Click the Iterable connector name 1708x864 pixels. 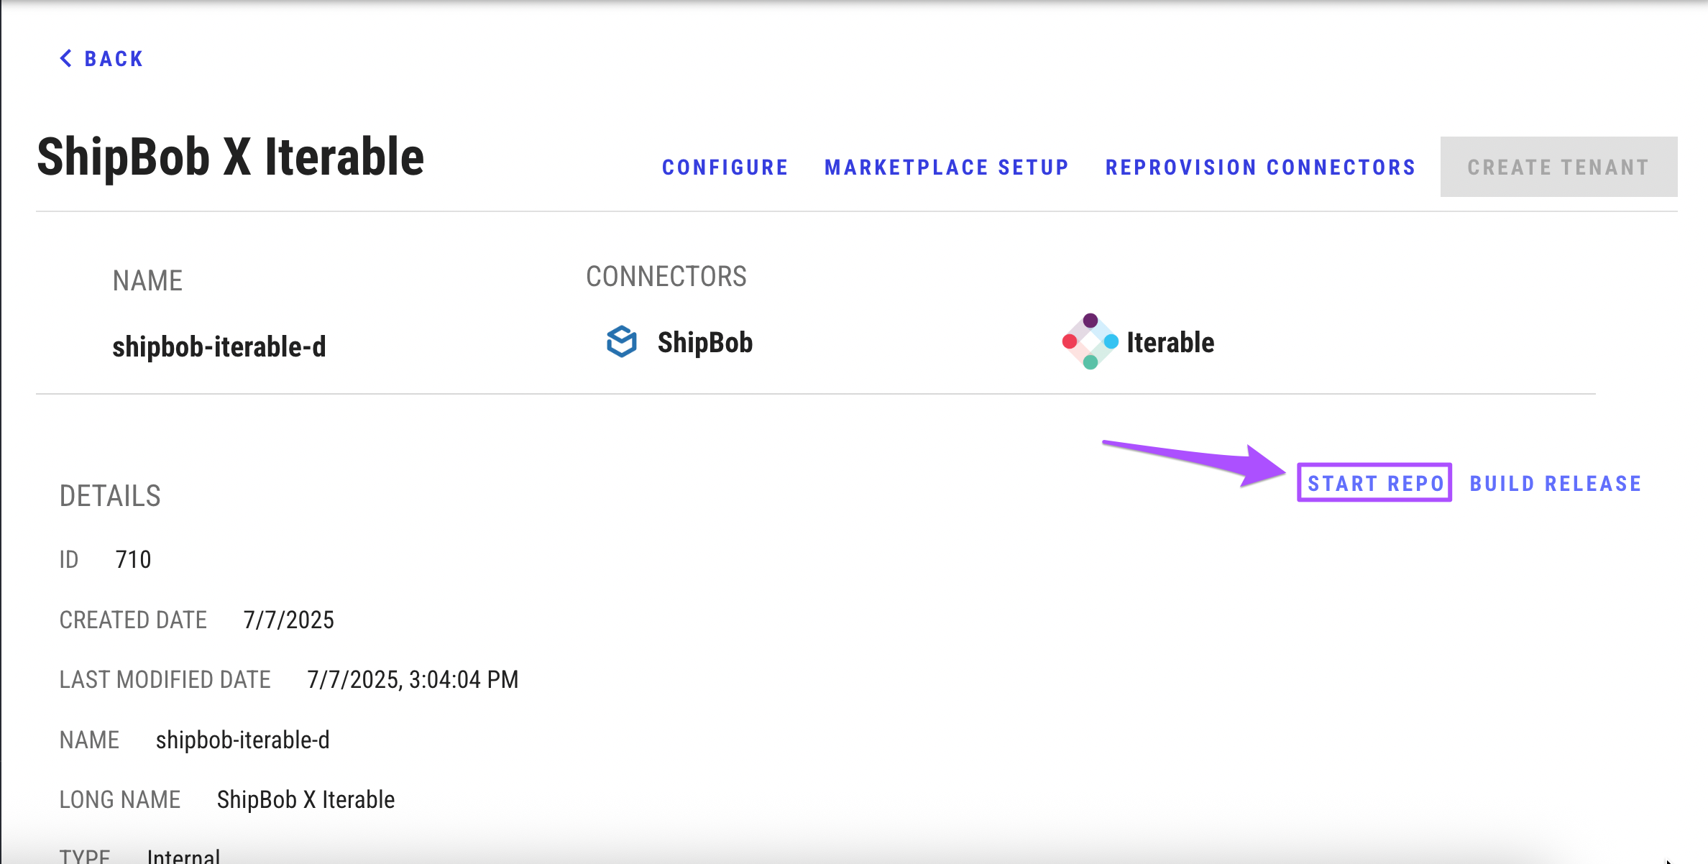[1170, 343]
